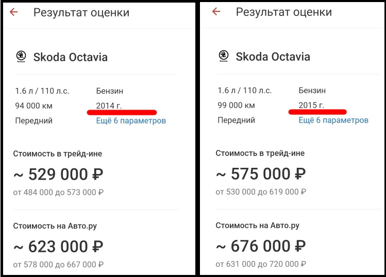This screenshot has height=277, width=386.
Task: Click right panel 'Результат оценки' title
Action: 284,12
